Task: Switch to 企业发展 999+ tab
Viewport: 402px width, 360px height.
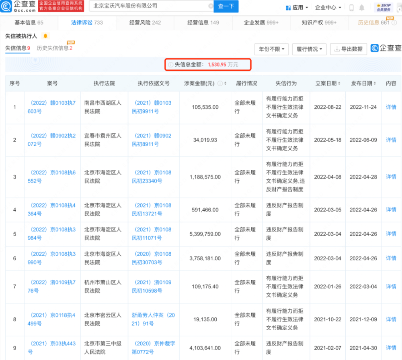Action: [261, 23]
